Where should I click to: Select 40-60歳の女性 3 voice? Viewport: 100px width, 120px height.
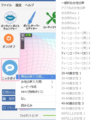[x=72, y=103]
